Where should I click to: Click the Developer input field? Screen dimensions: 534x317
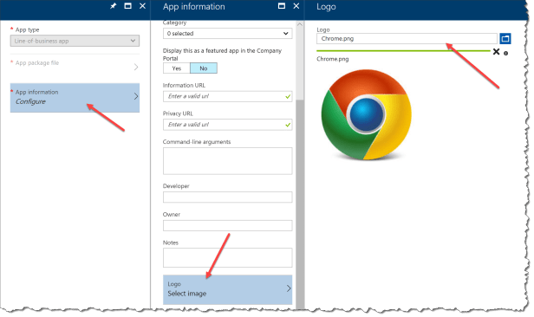[227, 197]
